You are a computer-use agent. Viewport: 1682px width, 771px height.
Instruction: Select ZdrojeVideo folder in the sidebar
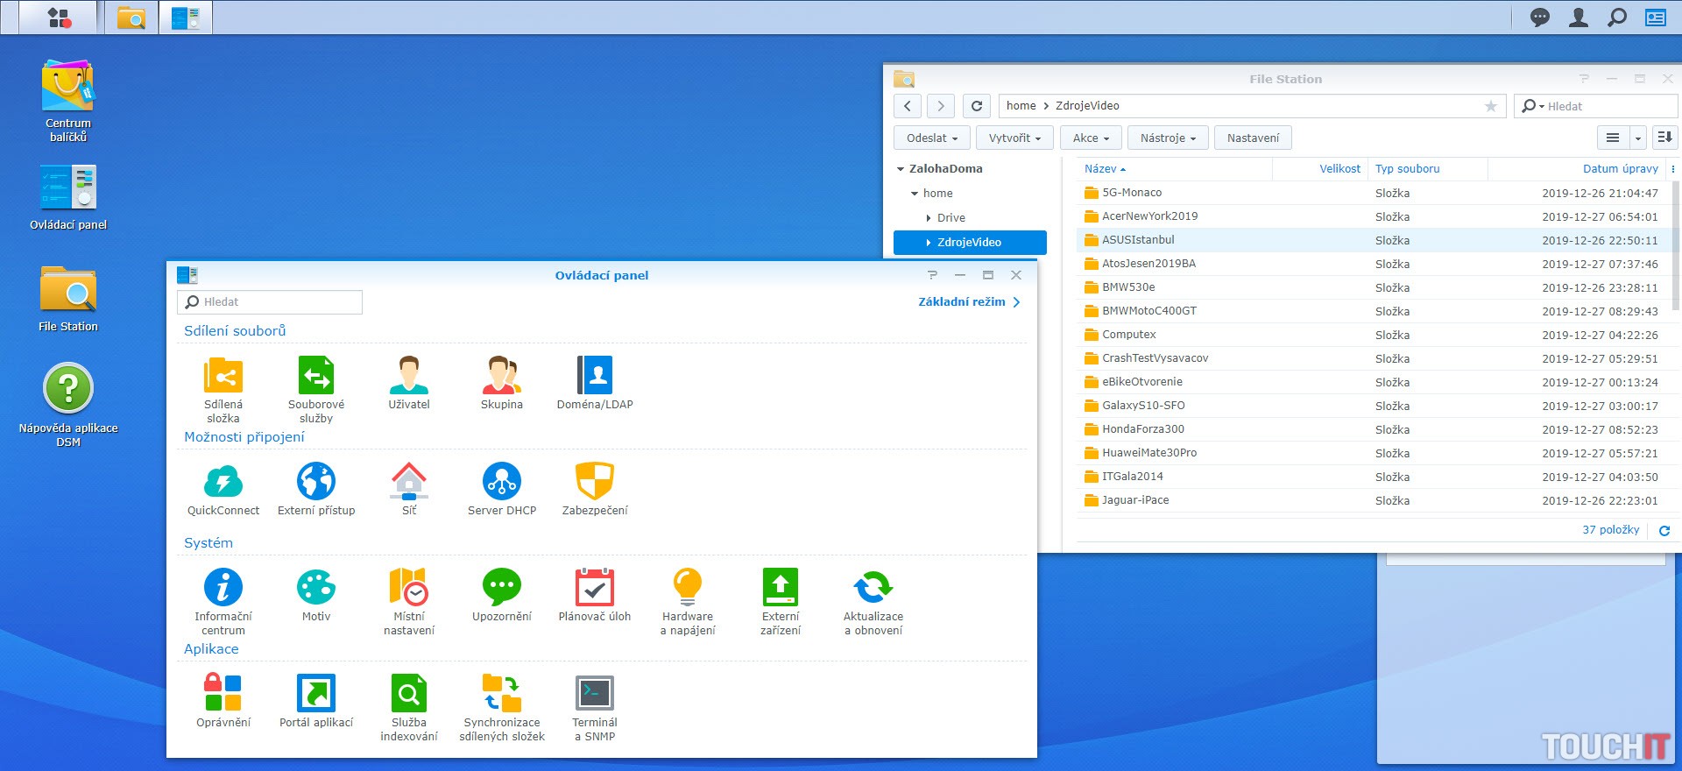click(x=969, y=243)
